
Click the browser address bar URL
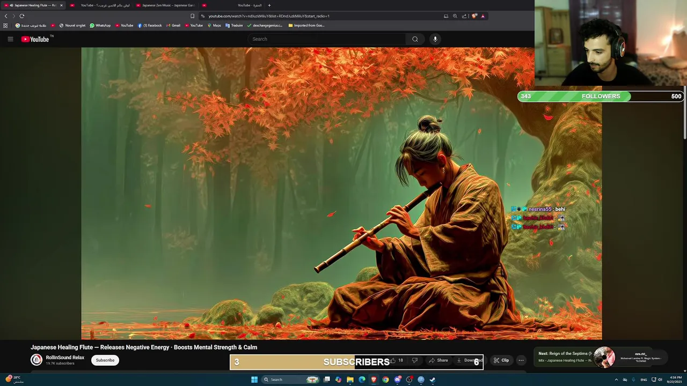pos(269,16)
